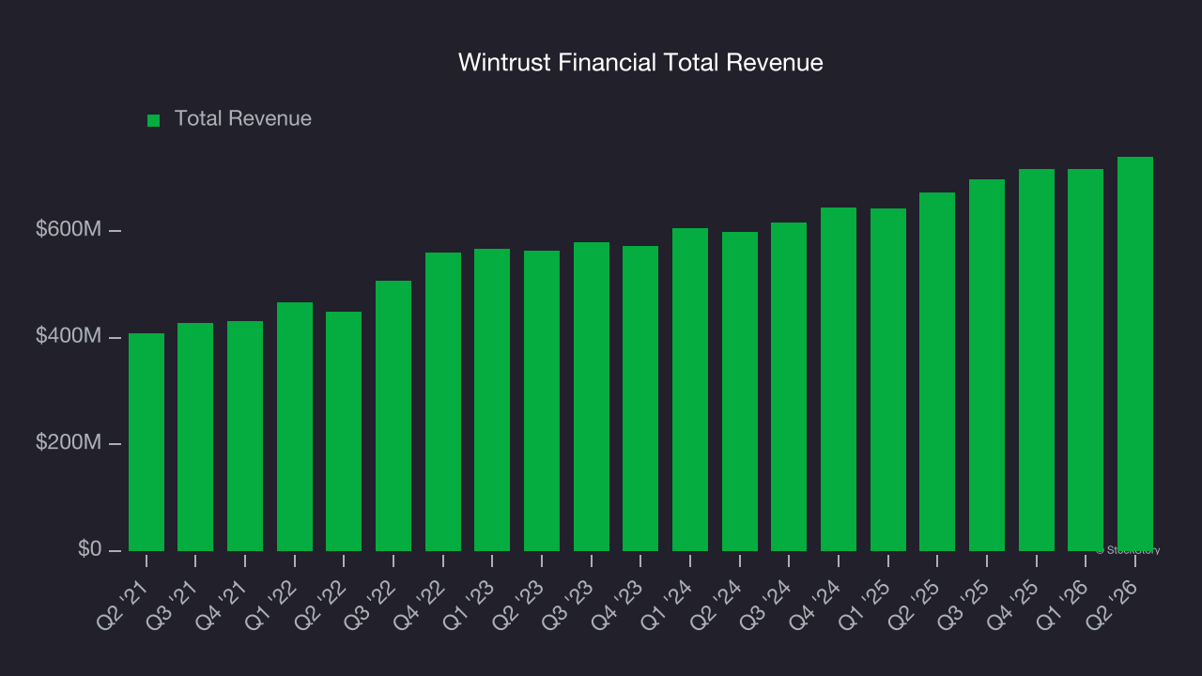Select the Q2 '21 revenue bar
Screen dimensions: 1202x676
(x=146, y=442)
